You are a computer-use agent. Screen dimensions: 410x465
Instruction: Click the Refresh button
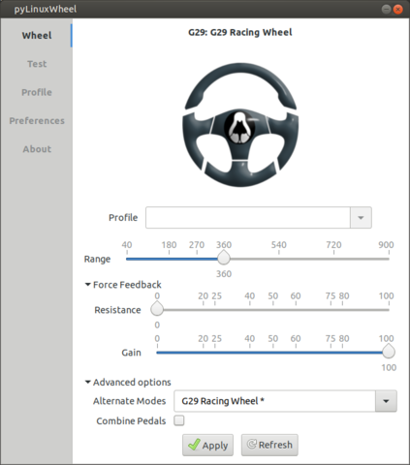point(269,445)
